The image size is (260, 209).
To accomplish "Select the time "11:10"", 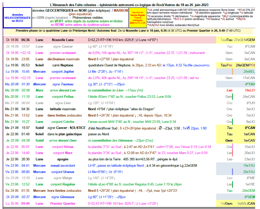I will coord(26,97).
